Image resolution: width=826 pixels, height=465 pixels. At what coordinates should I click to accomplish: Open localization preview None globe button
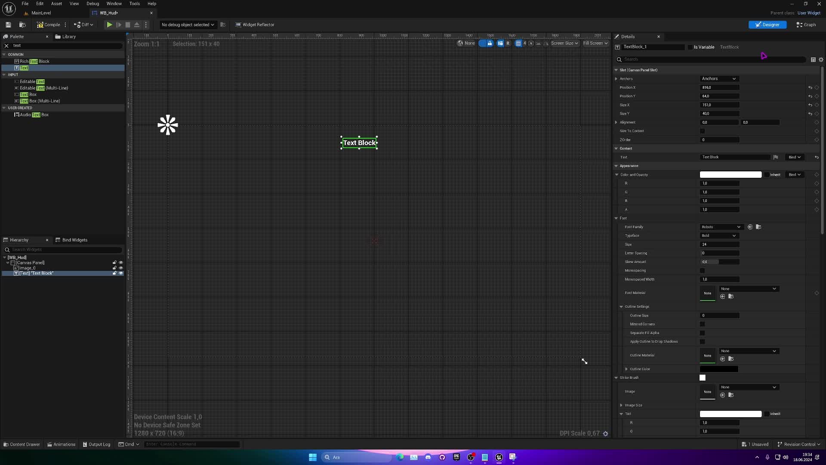(x=466, y=43)
